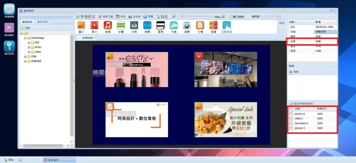The width and height of the screenshot is (356, 163).
Task: Switch to the 節目列表 tab
Action: (x=42, y=22)
